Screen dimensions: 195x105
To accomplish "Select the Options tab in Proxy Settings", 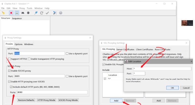I will [19, 44].
